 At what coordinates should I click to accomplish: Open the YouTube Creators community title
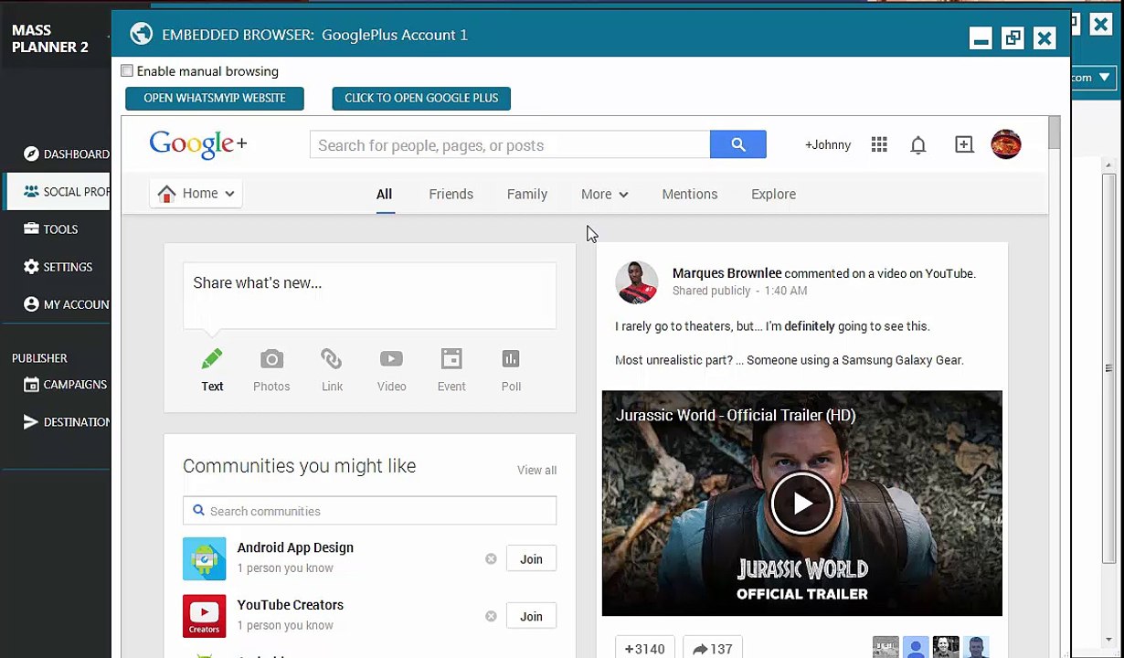[290, 605]
